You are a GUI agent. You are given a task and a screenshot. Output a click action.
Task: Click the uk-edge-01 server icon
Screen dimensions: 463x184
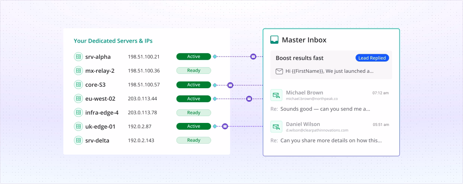(x=78, y=126)
